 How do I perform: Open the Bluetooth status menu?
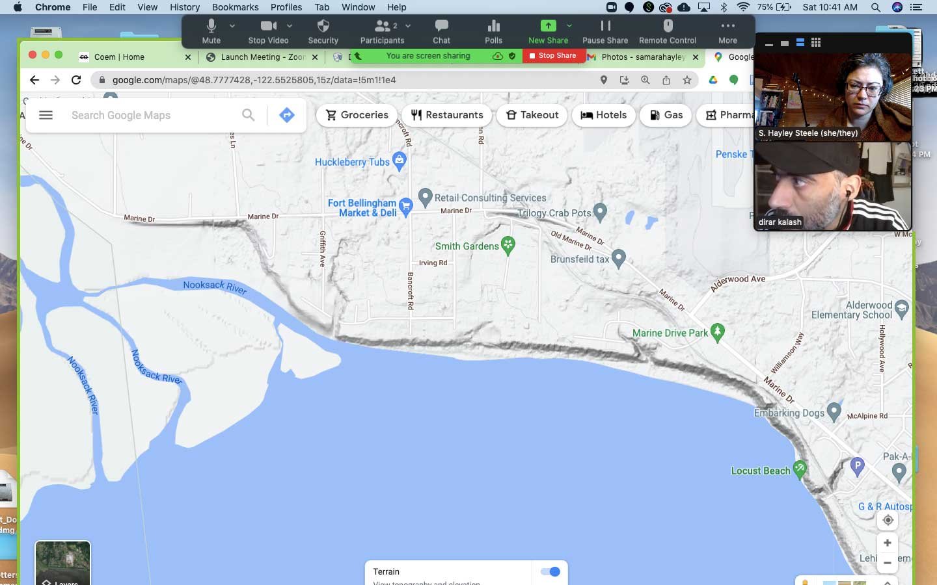(x=724, y=7)
